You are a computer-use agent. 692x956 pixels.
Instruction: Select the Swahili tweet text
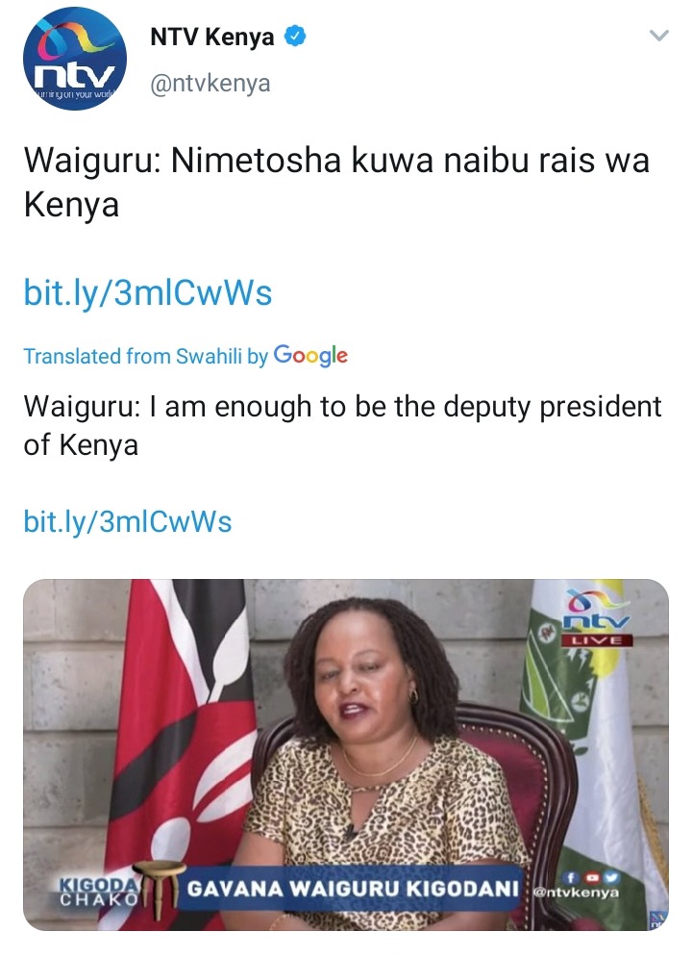336,182
